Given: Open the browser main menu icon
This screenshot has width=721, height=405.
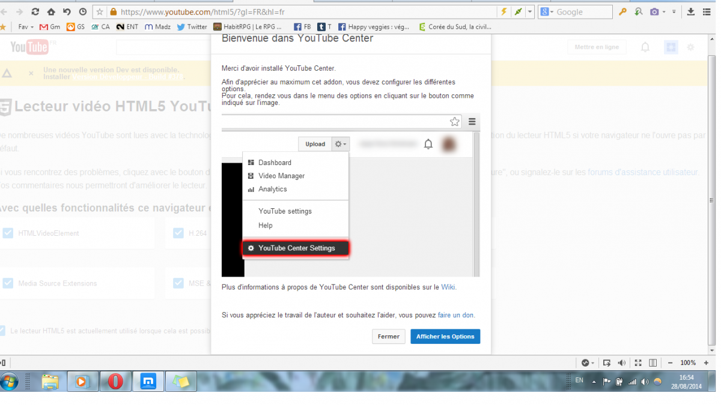Looking at the screenshot, I should pos(707,12).
